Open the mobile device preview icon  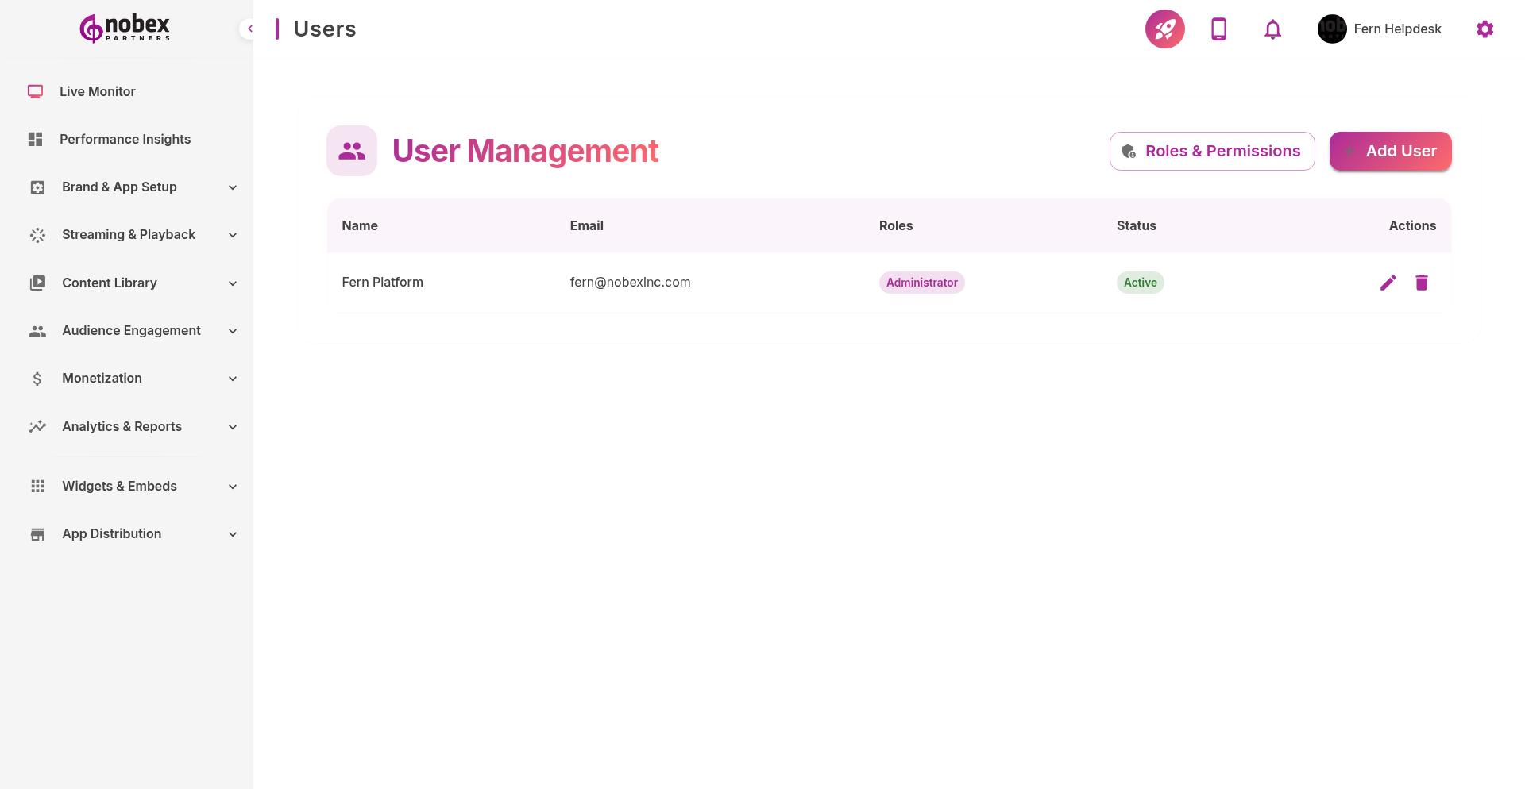[x=1218, y=29]
